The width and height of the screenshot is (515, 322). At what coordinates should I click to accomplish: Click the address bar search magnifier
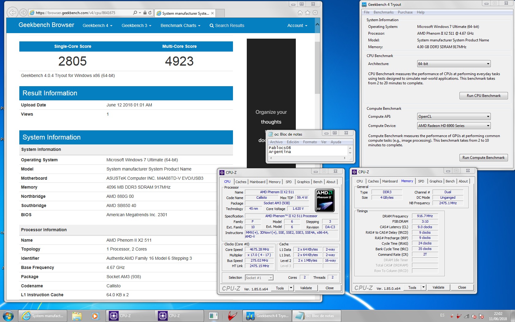click(135, 13)
